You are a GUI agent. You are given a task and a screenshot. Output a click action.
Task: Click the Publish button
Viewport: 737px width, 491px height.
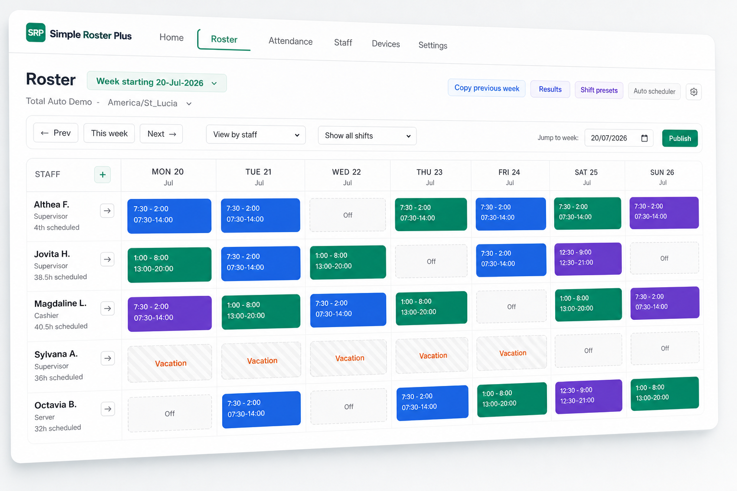tap(680, 139)
